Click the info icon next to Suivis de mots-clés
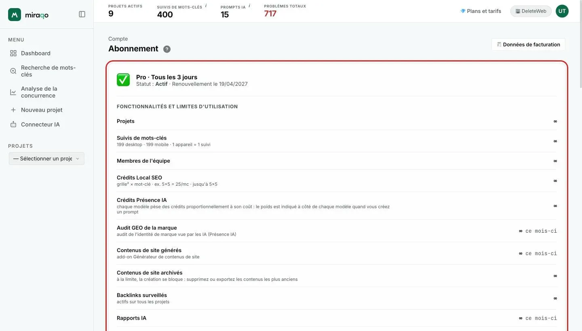 pyautogui.click(x=206, y=6)
